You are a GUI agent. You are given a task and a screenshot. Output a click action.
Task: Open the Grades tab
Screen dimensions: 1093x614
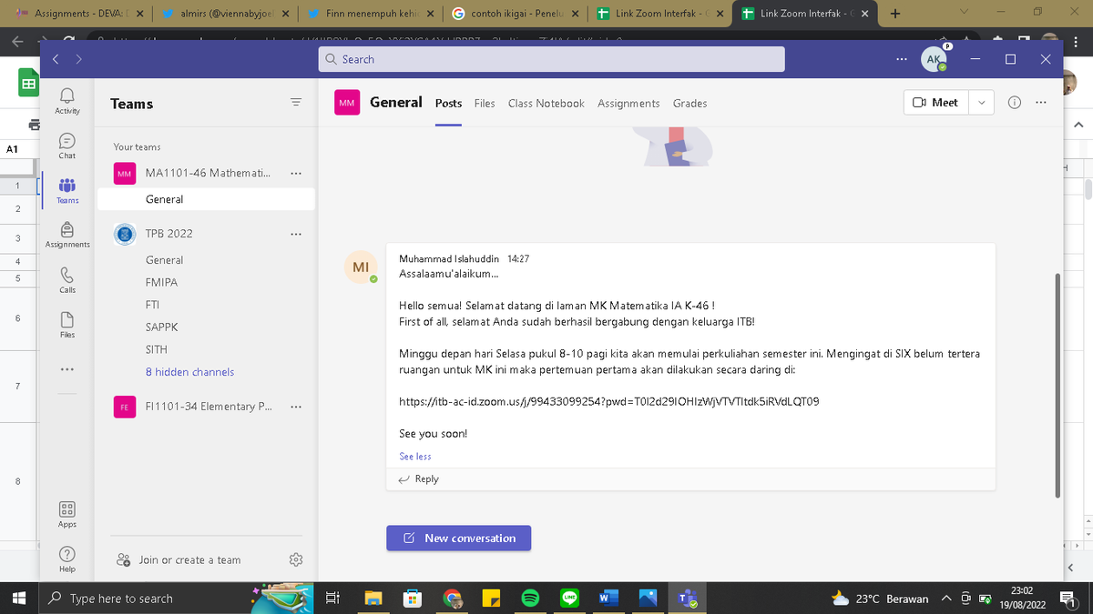[690, 104]
